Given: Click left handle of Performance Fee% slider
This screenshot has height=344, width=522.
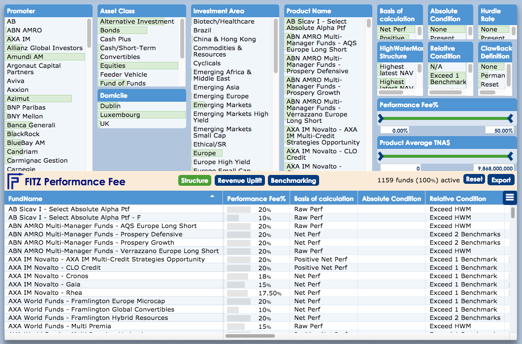Looking at the screenshot, I should click(380, 118).
